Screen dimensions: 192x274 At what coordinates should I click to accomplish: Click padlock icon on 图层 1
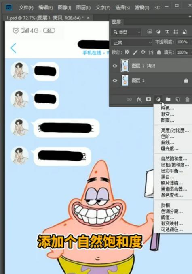click(186, 81)
